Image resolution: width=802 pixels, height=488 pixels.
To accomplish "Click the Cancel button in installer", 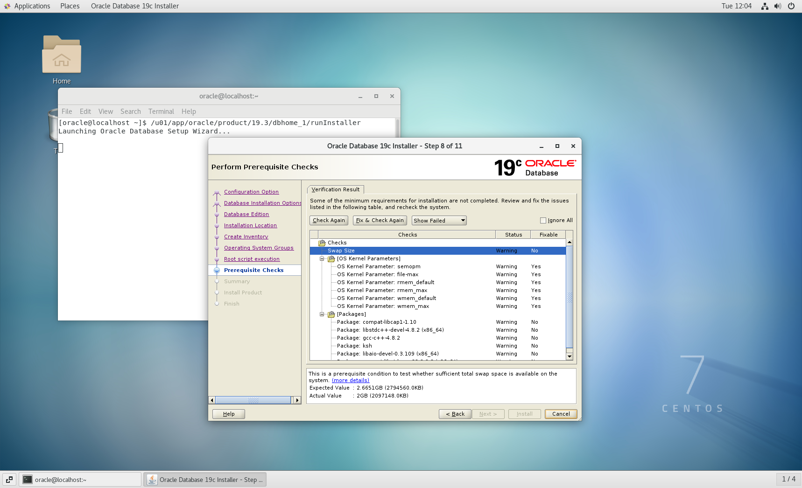I will pyautogui.click(x=561, y=414).
